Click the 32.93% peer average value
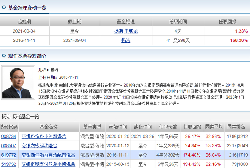Image resolution: width=250 pixels, height=168 pixels. (x=213, y=137)
